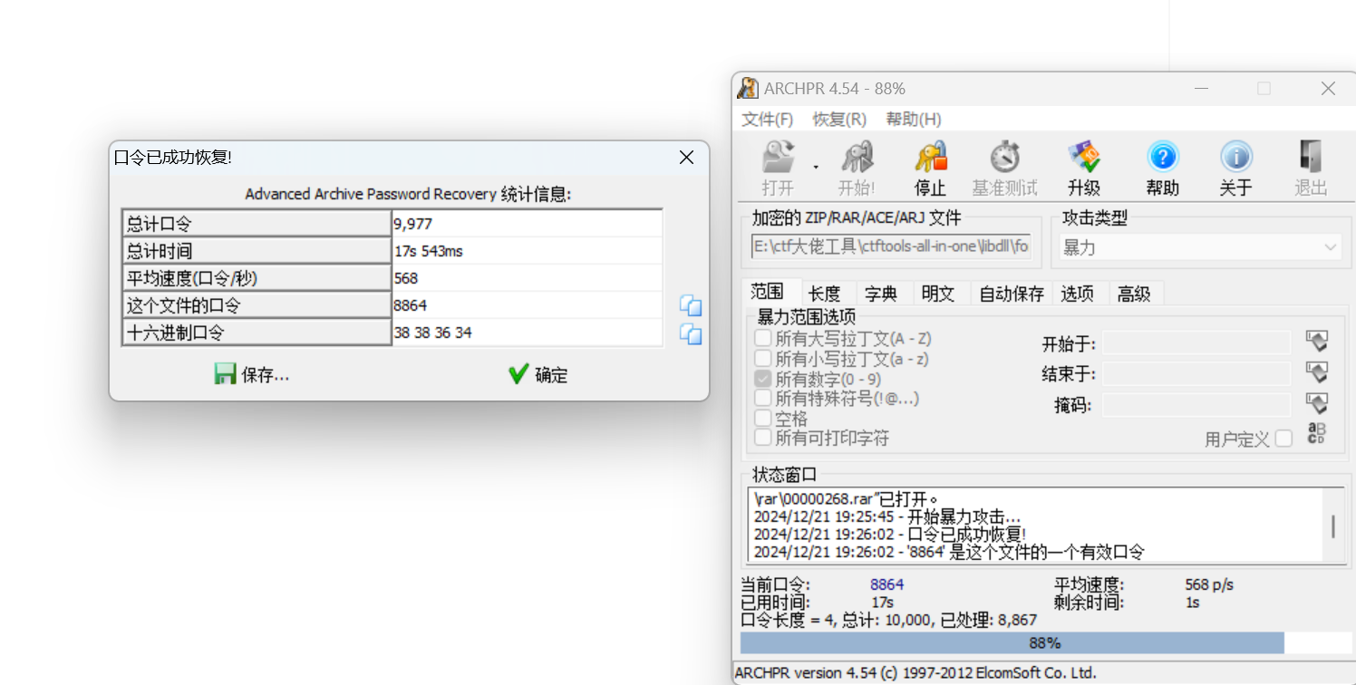Click icon next to 开始于 field
The image size is (1356, 685).
click(x=1317, y=342)
